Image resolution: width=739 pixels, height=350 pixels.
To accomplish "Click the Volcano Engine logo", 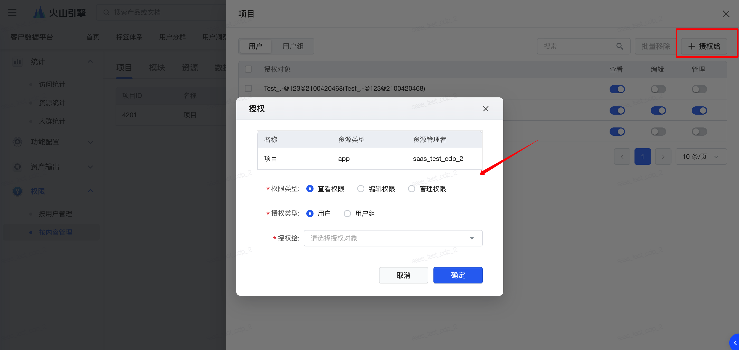I will [x=59, y=12].
